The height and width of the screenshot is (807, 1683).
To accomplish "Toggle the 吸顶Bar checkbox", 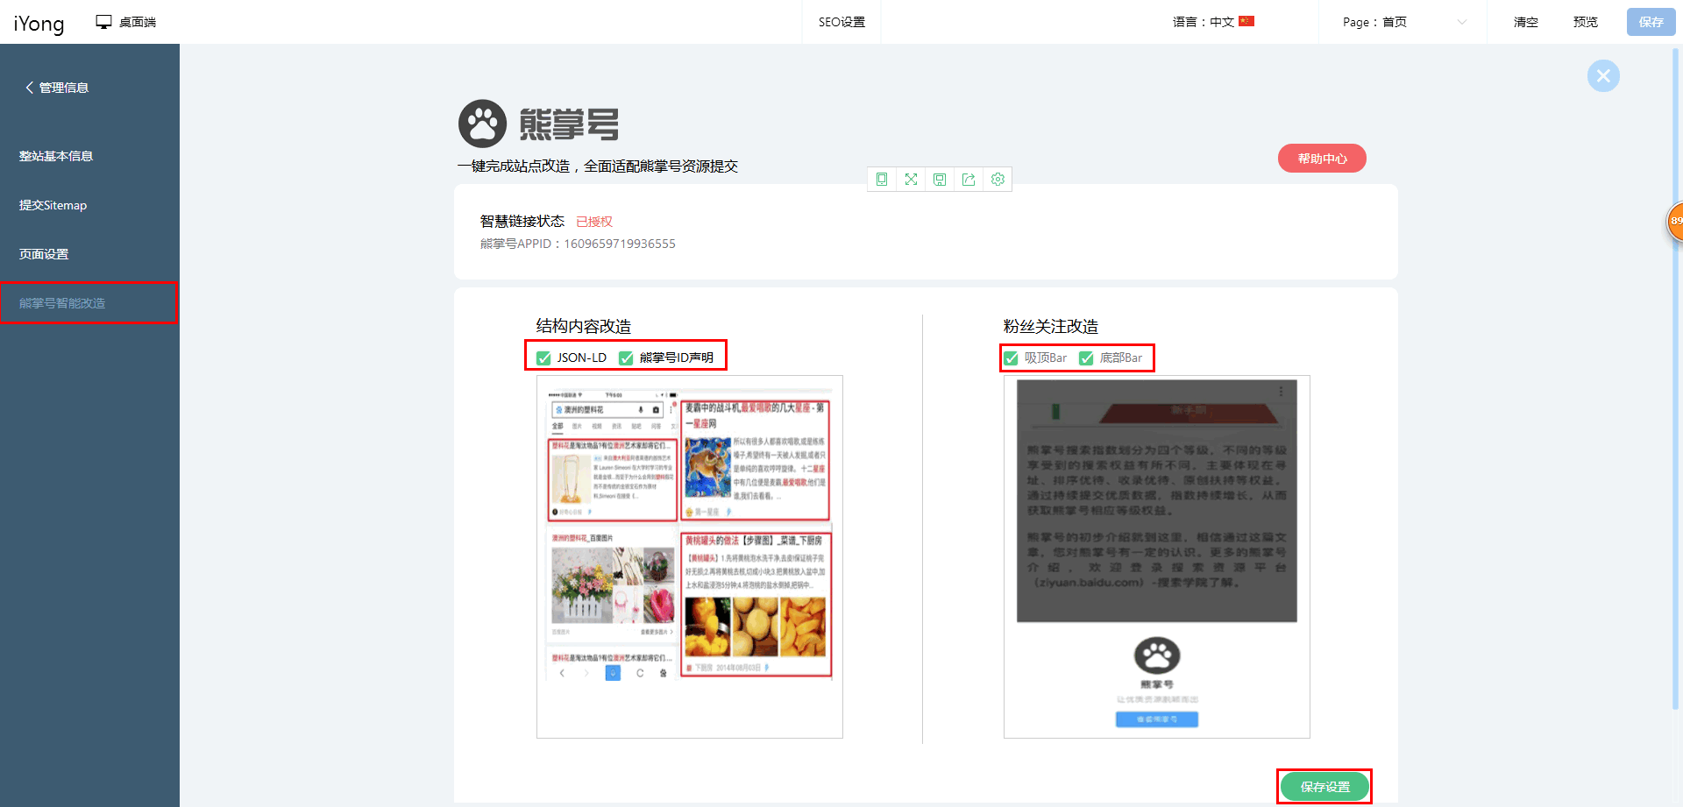I will point(1011,357).
